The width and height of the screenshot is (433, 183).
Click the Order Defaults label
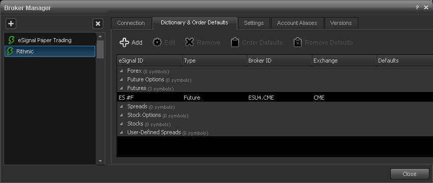pyautogui.click(x=263, y=43)
